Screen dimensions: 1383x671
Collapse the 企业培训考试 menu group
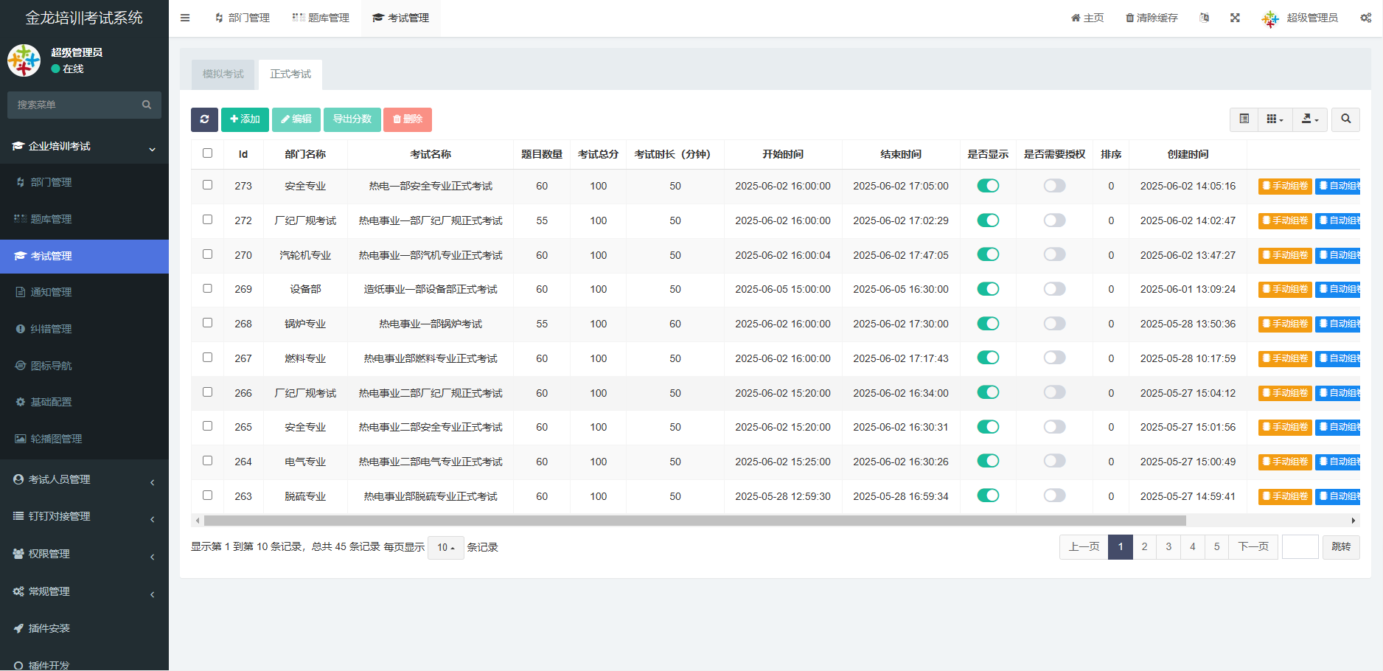[x=84, y=146]
